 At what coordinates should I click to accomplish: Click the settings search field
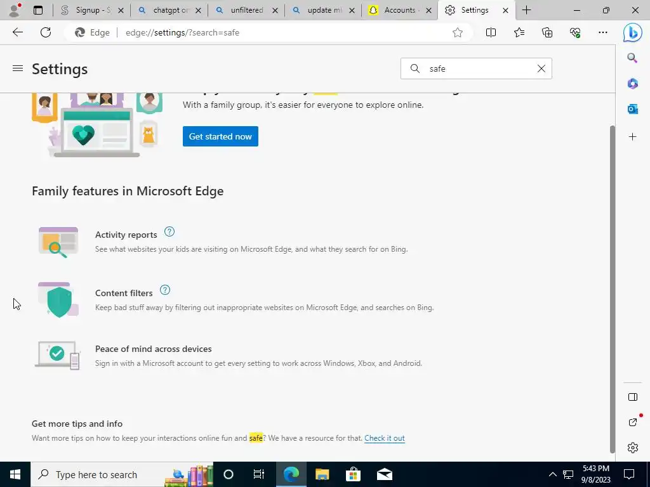point(476,68)
